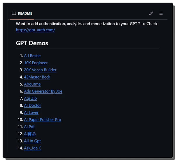Click the pencil edit README icon

point(151,13)
